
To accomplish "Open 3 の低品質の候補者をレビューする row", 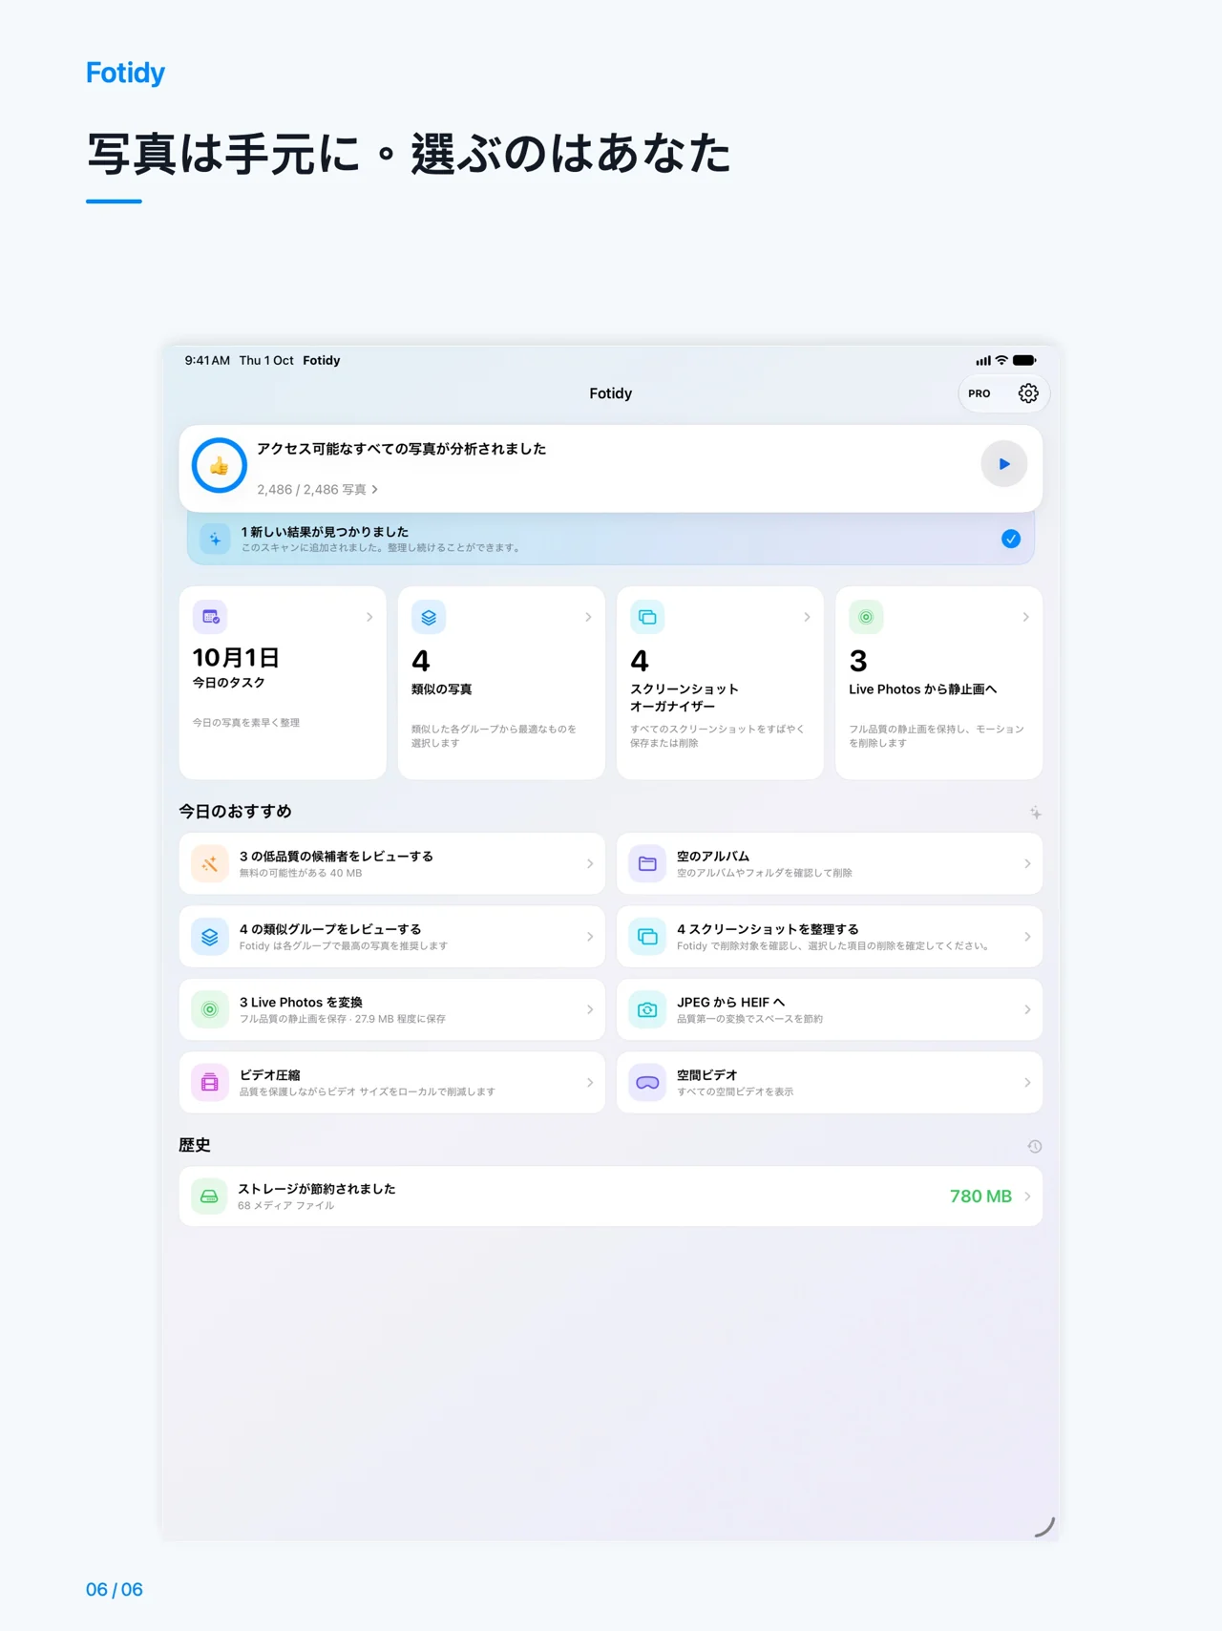I will [x=392, y=864].
